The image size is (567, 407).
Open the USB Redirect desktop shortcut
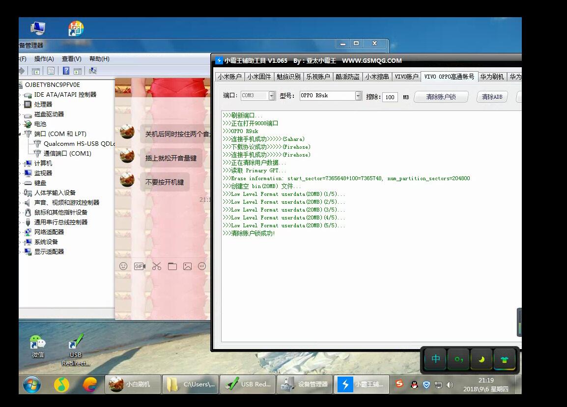[x=76, y=350]
